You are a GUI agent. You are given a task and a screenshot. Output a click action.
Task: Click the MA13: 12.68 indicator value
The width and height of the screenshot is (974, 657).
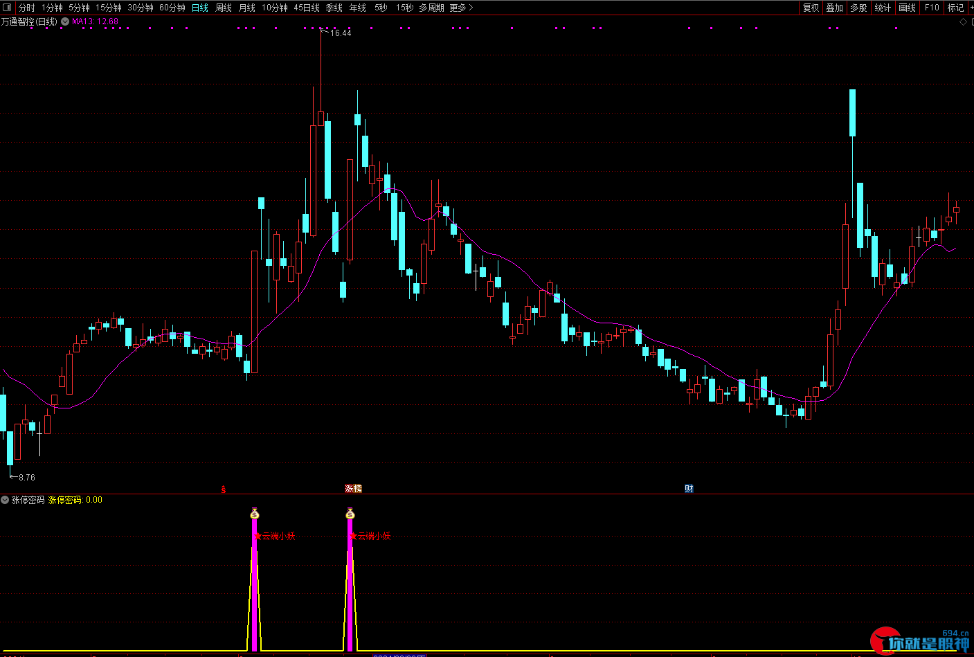click(x=95, y=21)
